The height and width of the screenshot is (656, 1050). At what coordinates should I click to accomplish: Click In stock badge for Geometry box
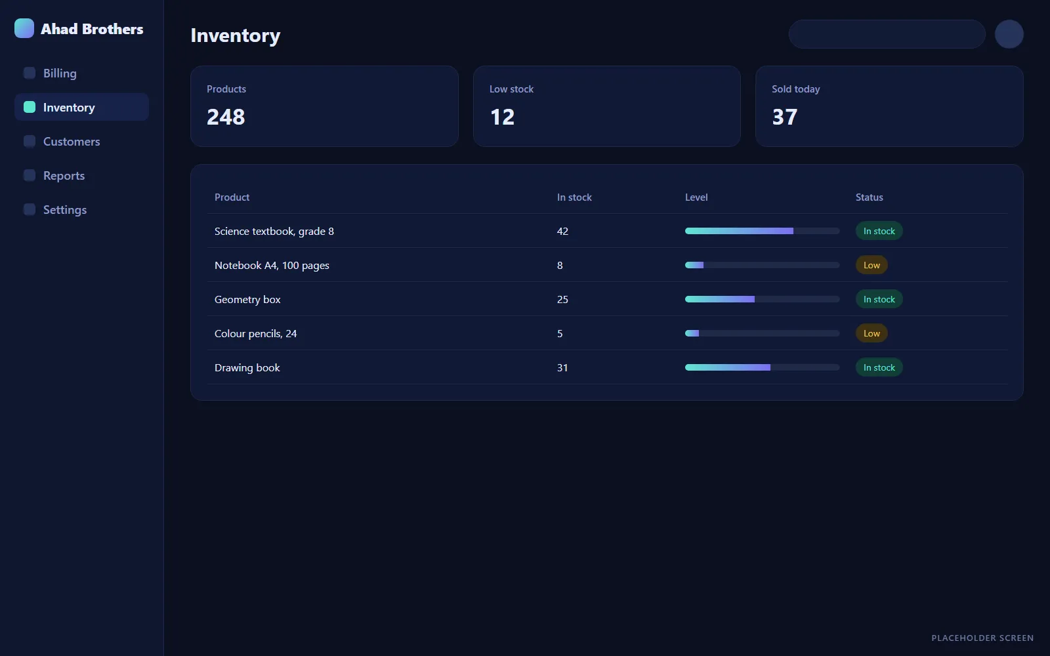pyautogui.click(x=879, y=299)
